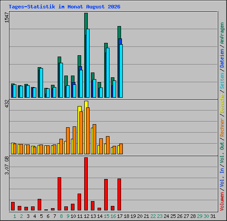Click day label '14' on the x-axis
This screenshot has width=227, height=221.
(100, 216)
